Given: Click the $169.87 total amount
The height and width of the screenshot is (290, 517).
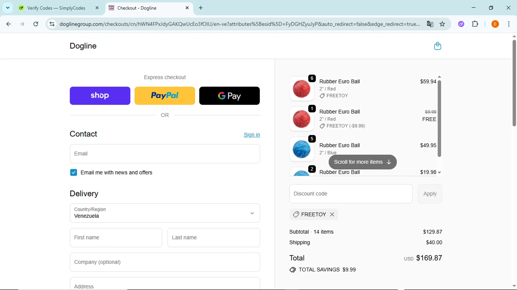Looking at the screenshot, I should click(x=429, y=258).
